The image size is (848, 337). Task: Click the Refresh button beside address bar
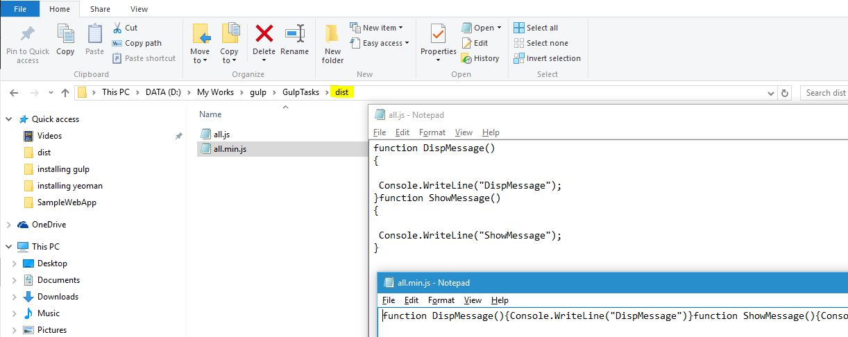click(785, 93)
